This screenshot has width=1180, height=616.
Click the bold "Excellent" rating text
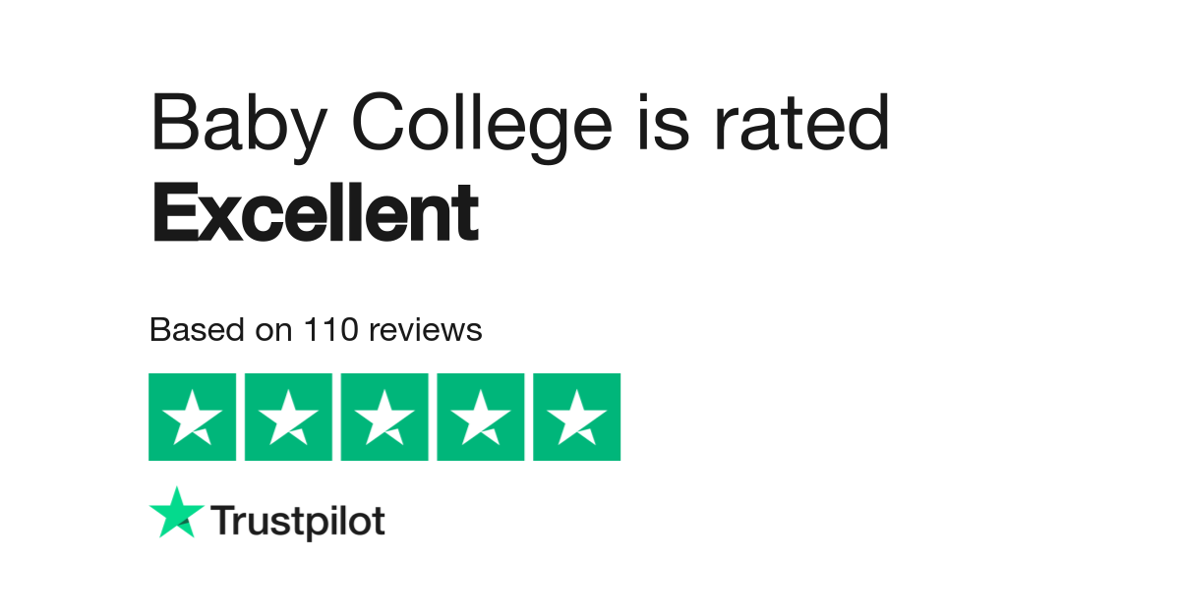(315, 212)
